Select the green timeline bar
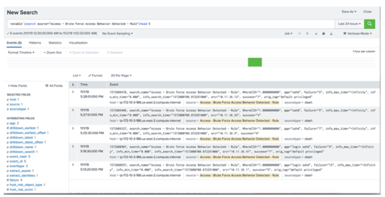385x197 pixels. tap(255, 62)
